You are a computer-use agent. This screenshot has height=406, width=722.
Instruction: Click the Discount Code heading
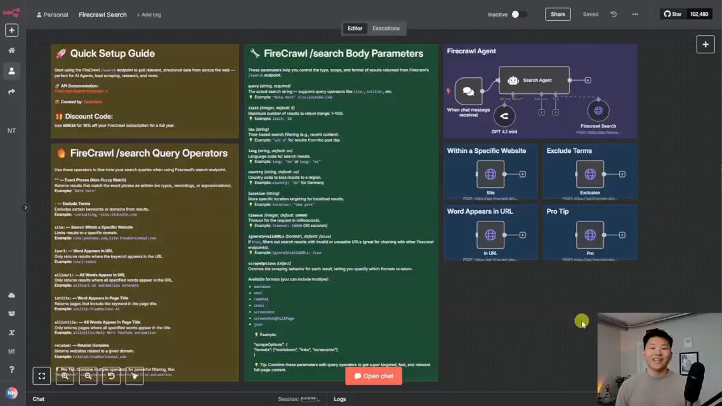(89, 117)
